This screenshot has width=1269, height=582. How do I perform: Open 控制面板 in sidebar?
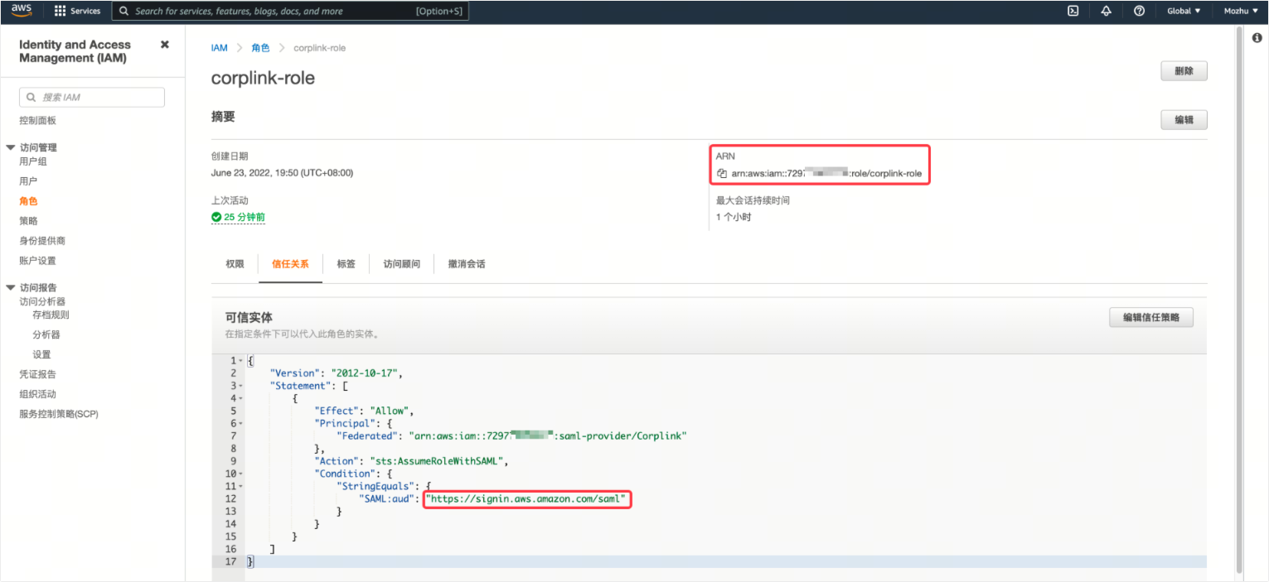click(x=38, y=121)
